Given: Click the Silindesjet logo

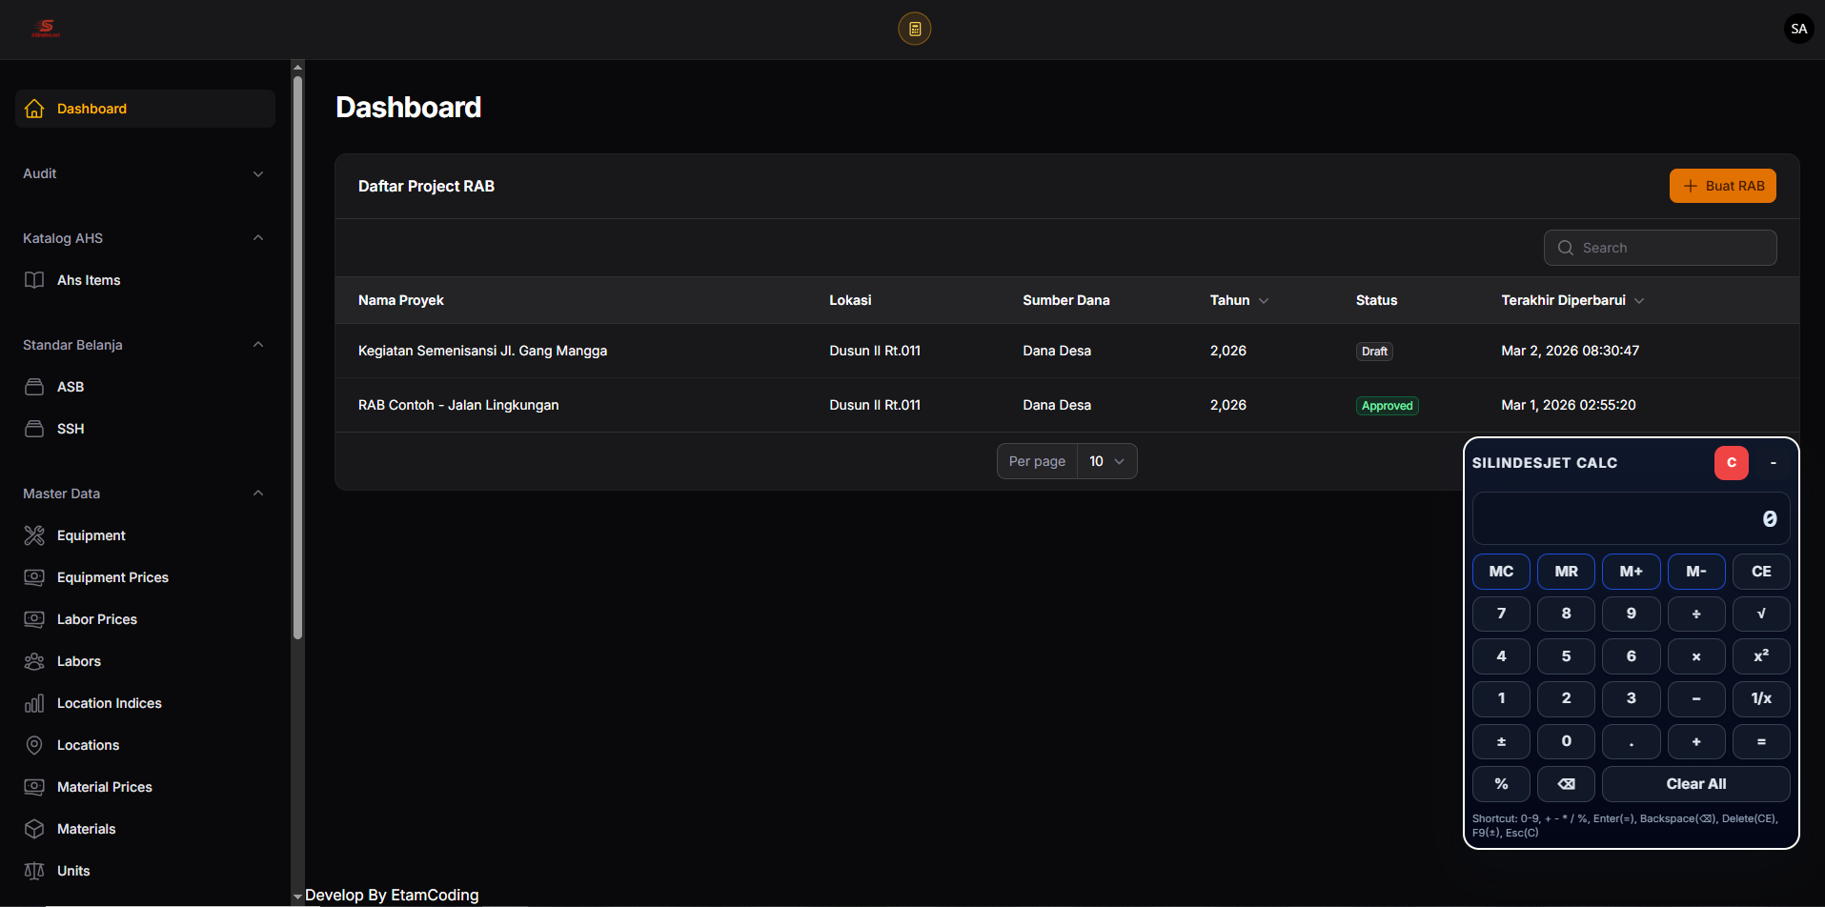Looking at the screenshot, I should [x=45, y=29].
